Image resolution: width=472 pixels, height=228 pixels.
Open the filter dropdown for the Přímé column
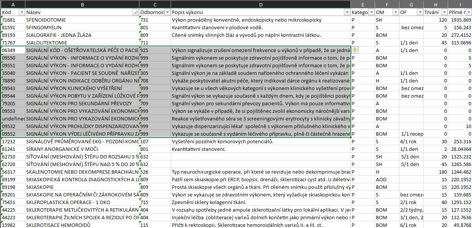pos(468,12)
